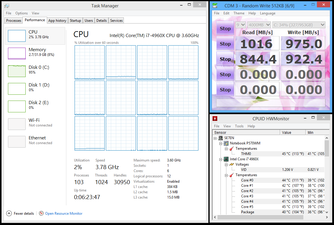Screen dimensions: 334x225
Task: Click the Value column header
Action: 293,132
